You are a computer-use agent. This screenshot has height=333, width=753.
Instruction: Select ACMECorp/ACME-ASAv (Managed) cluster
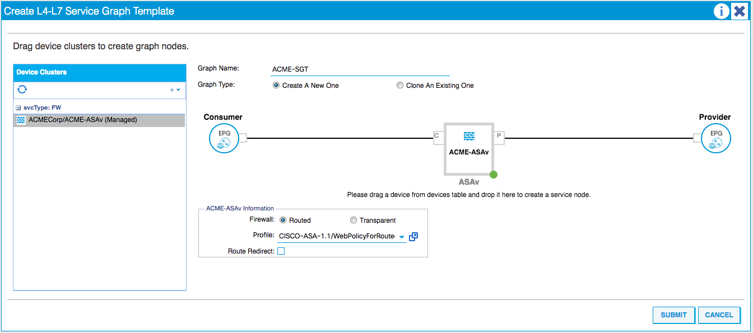pyautogui.click(x=99, y=120)
